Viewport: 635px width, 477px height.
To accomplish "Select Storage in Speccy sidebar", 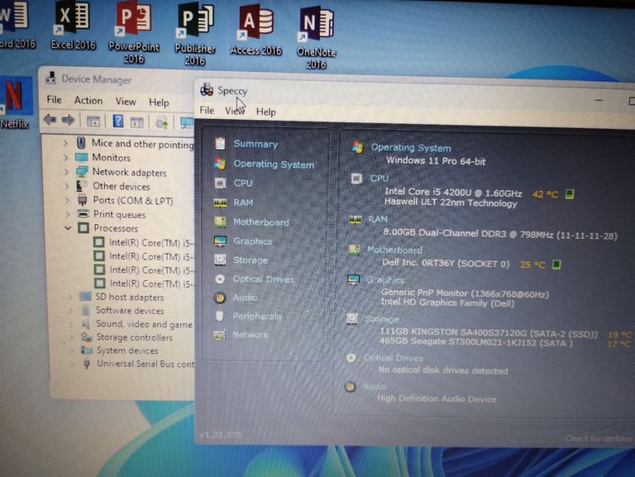I will click(x=251, y=260).
